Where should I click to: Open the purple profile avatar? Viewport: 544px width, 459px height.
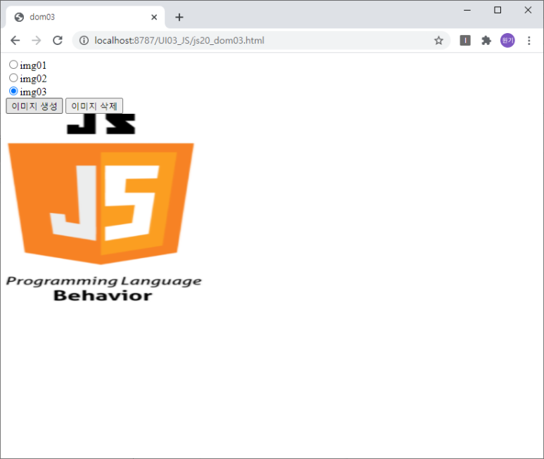click(507, 41)
